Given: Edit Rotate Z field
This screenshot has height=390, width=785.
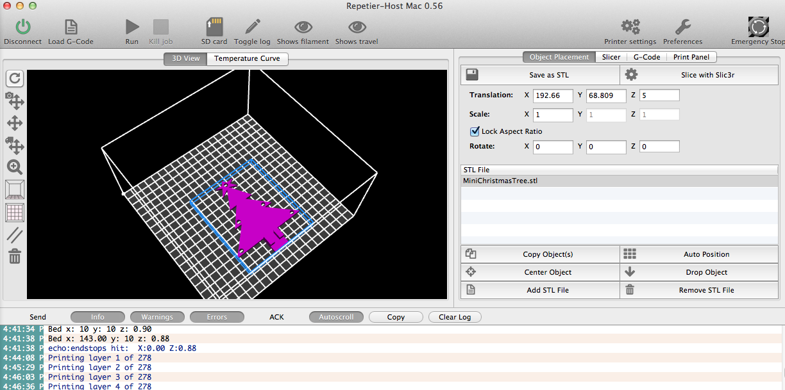Looking at the screenshot, I should point(659,147).
